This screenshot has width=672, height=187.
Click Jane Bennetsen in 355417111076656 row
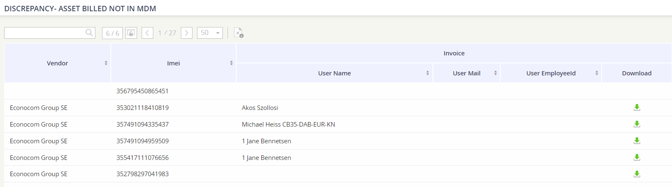coord(267,157)
